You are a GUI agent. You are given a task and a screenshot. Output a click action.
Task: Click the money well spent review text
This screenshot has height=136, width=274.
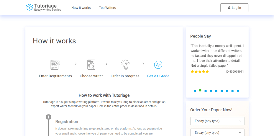pyautogui.click(x=217, y=56)
